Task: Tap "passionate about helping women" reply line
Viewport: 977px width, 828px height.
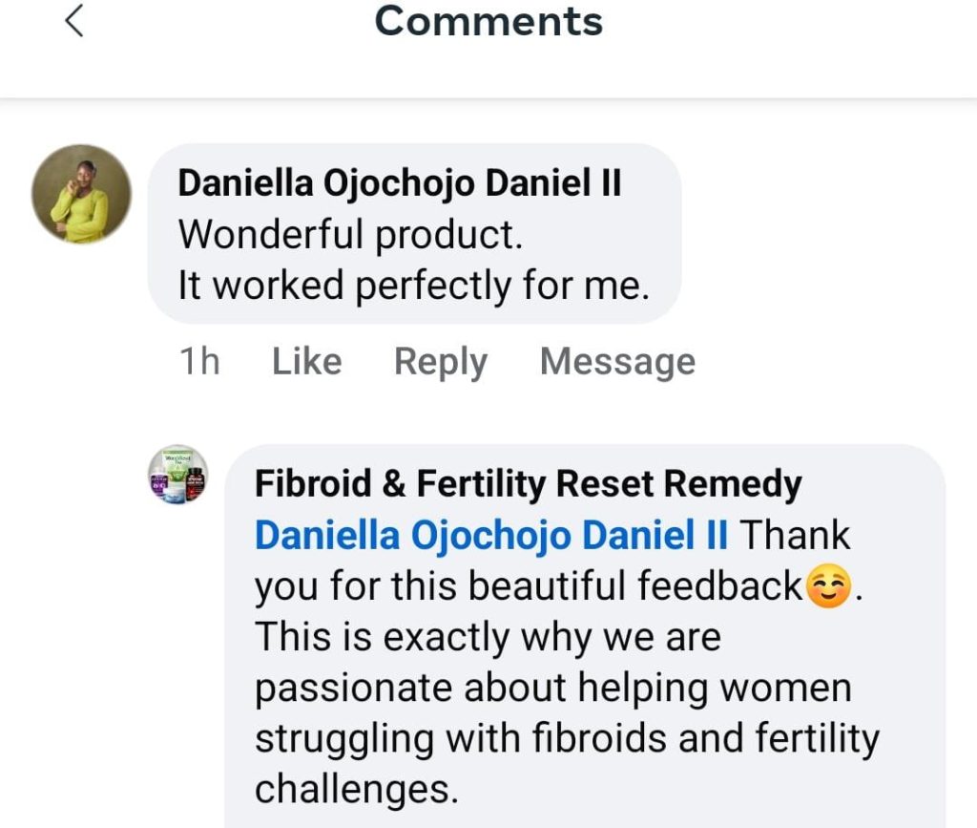Action: 552,688
